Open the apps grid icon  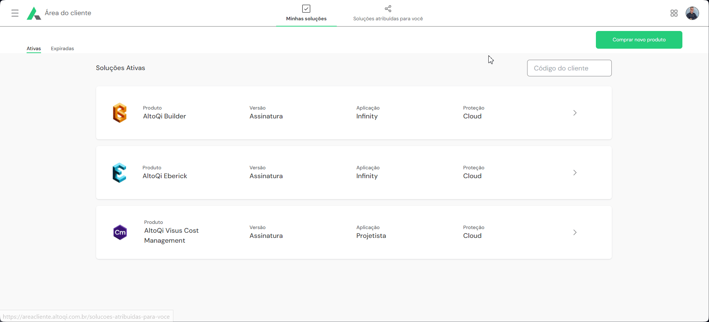674,13
